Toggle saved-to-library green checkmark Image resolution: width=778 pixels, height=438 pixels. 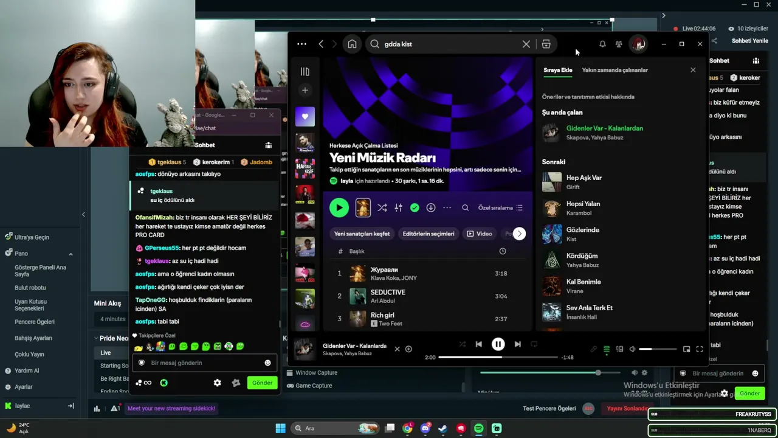[x=415, y=207]
